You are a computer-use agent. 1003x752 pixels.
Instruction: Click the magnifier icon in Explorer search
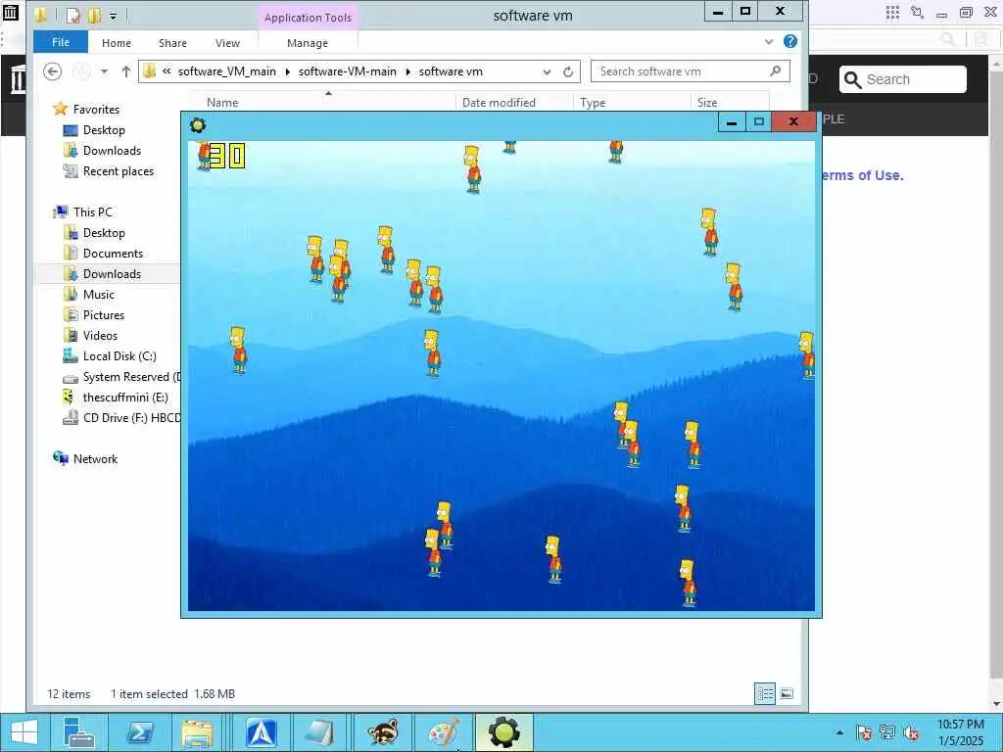(776, 70)
